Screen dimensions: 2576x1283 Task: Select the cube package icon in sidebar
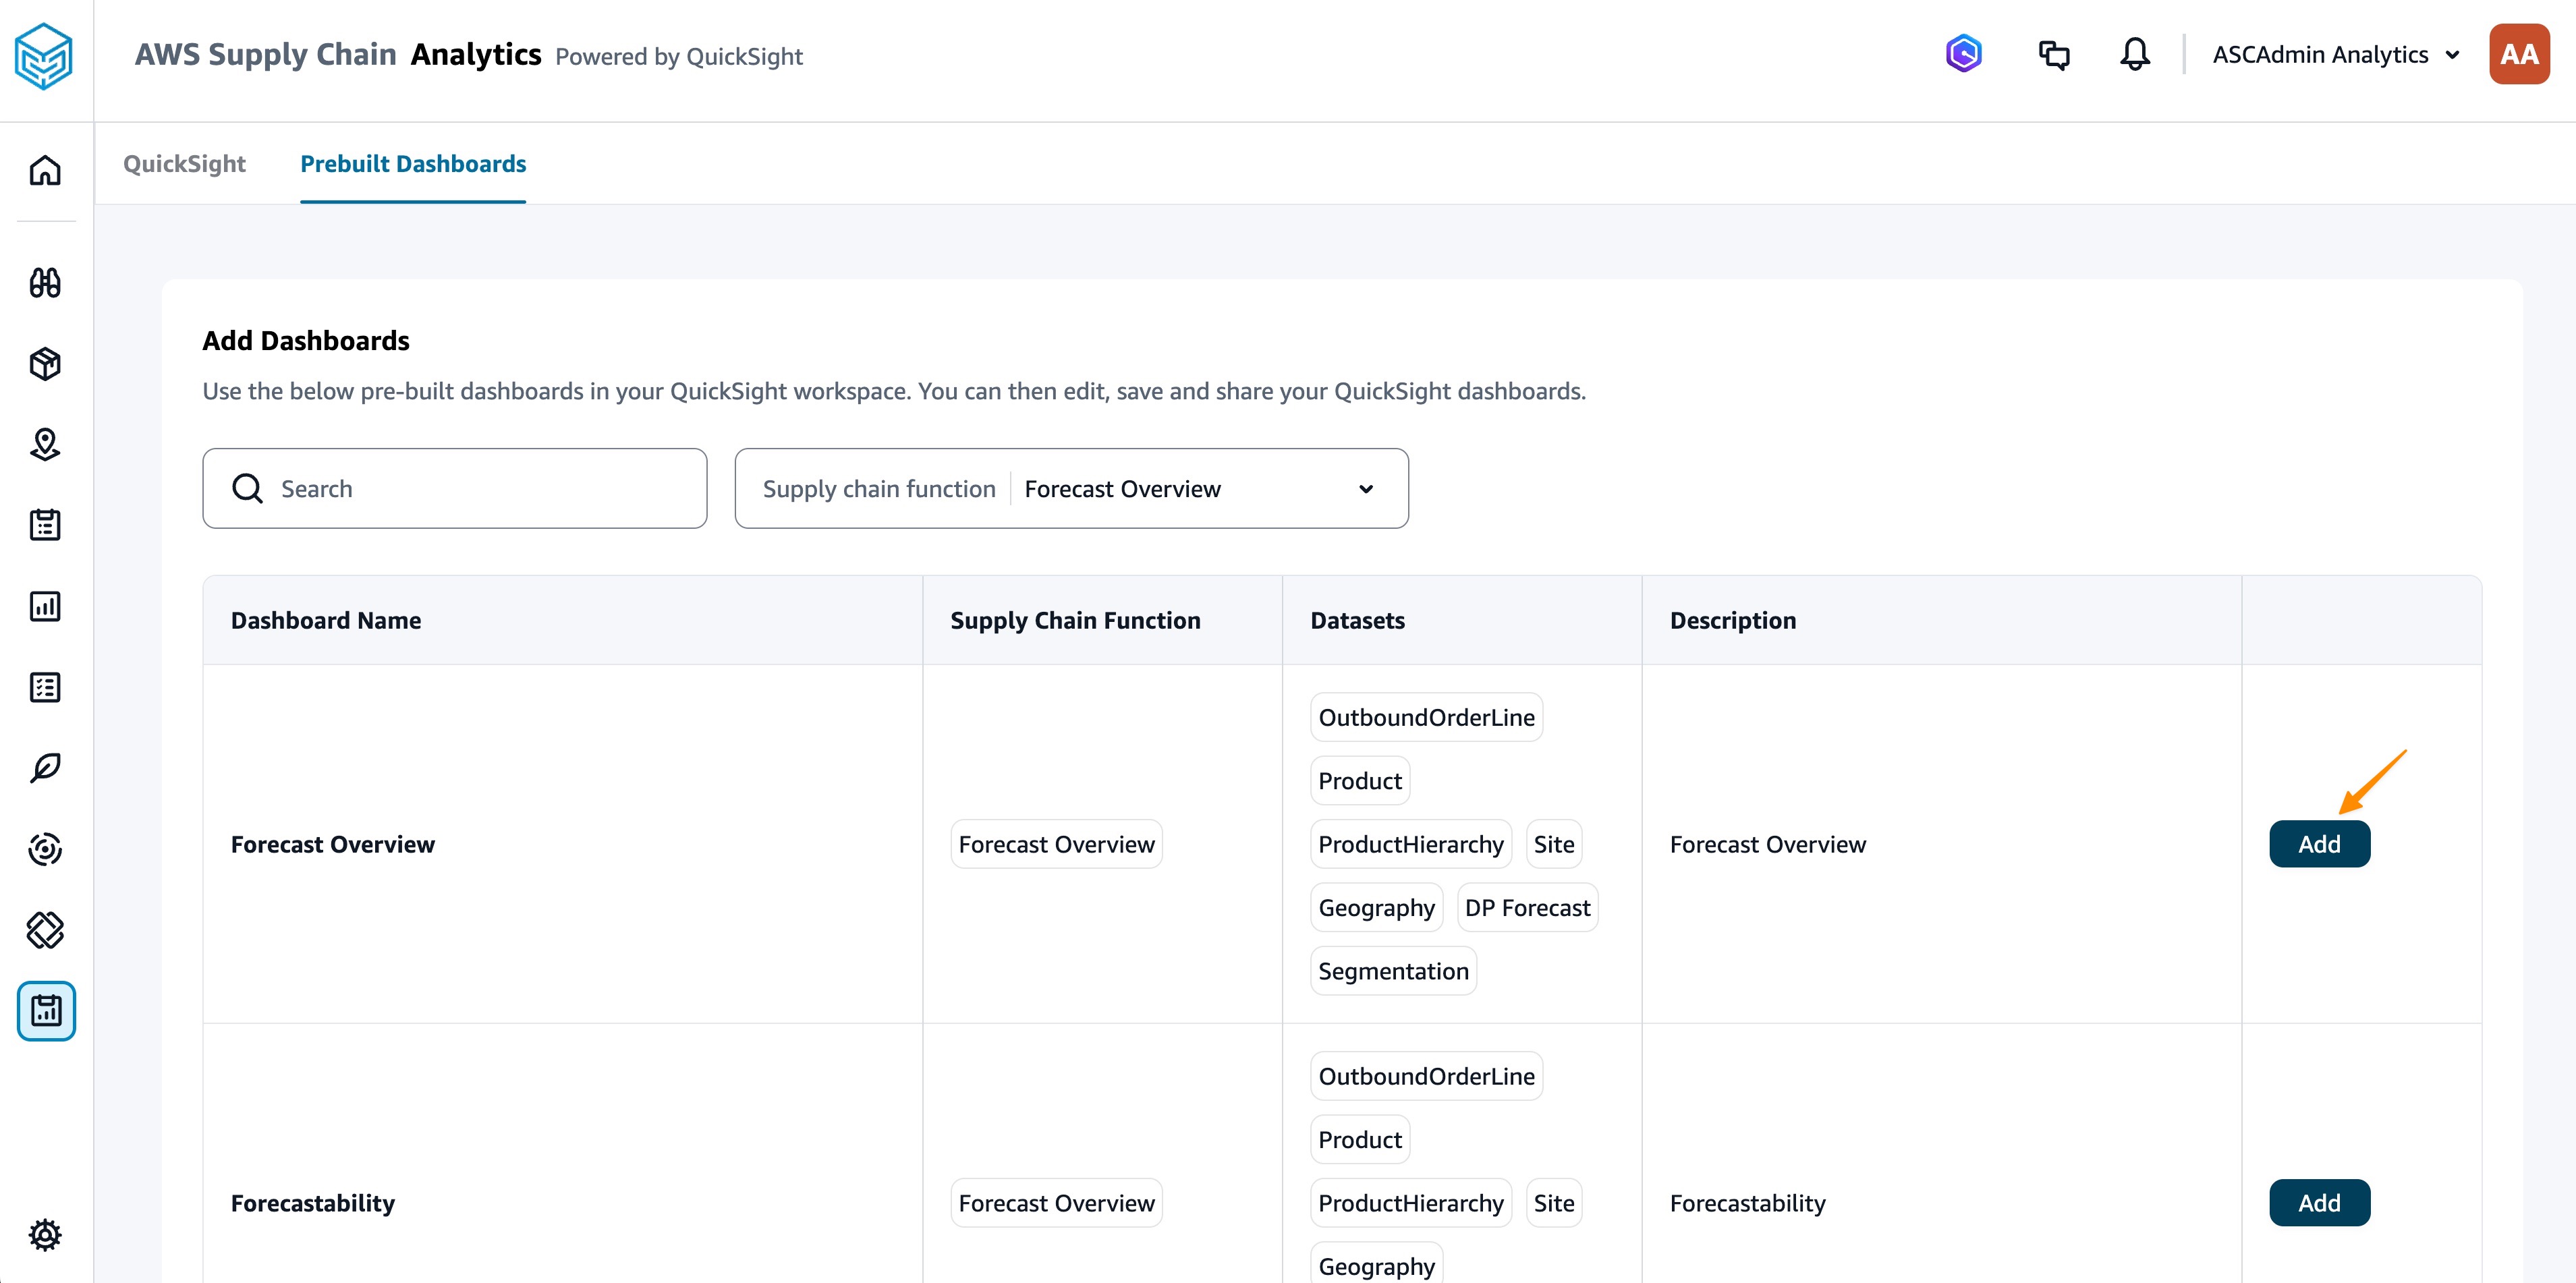click(x=45, y=364)
